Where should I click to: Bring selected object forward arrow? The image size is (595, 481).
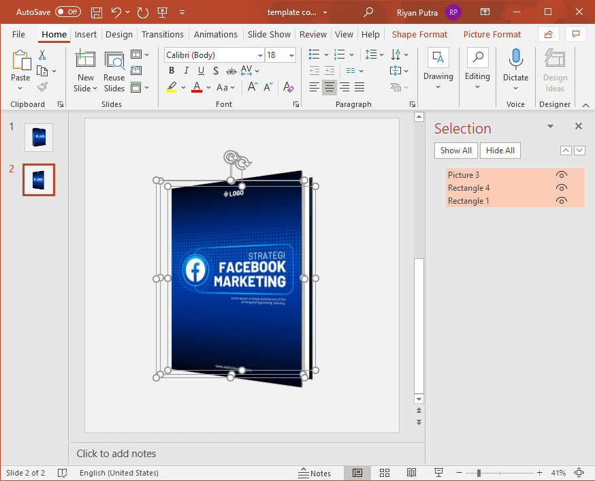coord(566,151)
